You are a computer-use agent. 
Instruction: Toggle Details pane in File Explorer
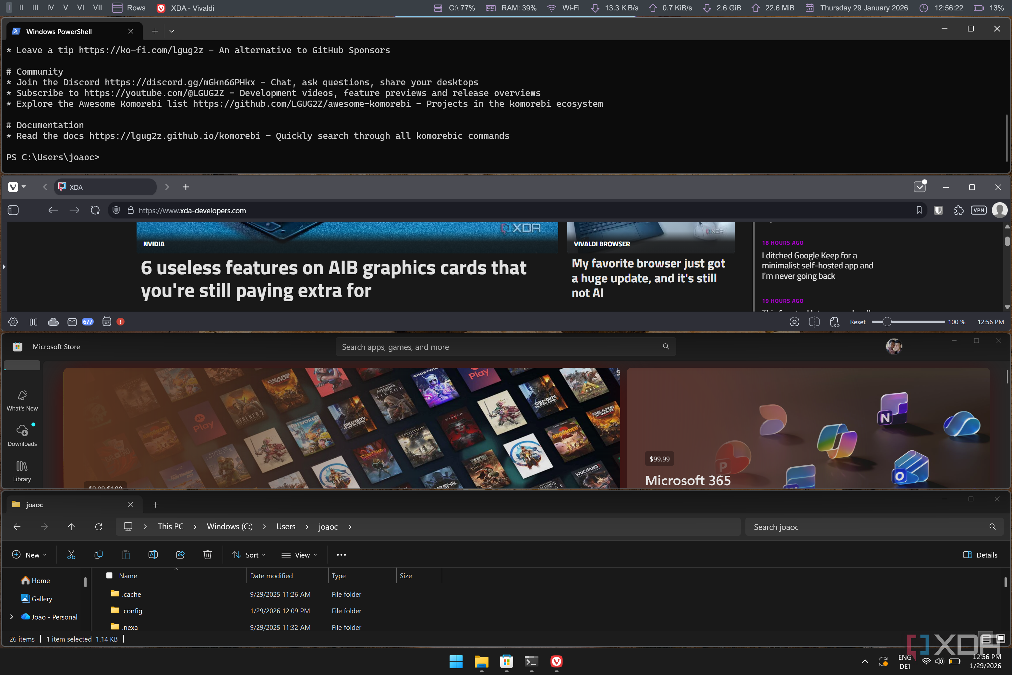point(980,555)
